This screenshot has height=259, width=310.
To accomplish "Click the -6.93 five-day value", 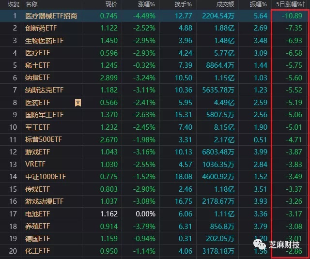I will point(294,41).
